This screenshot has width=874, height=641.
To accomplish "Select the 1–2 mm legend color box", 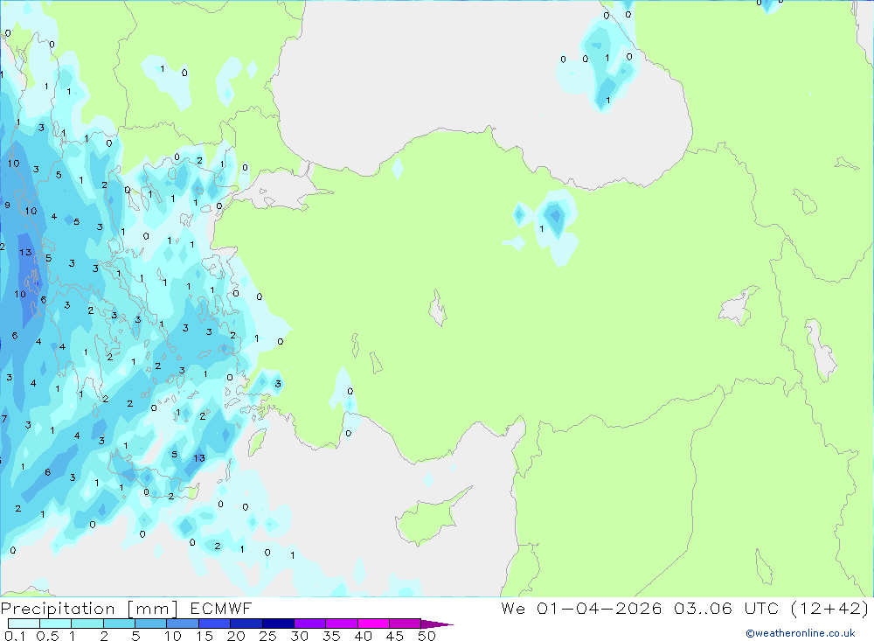I will pyautogui.click(x=87, y=624).
